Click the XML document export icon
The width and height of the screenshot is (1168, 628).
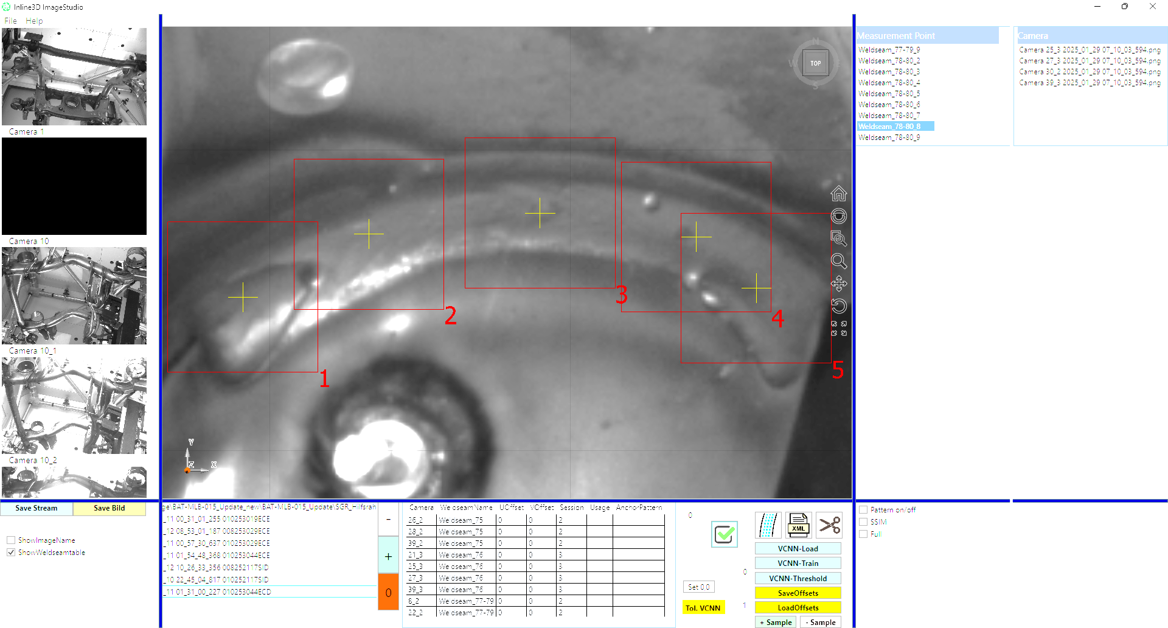[798, 525]
